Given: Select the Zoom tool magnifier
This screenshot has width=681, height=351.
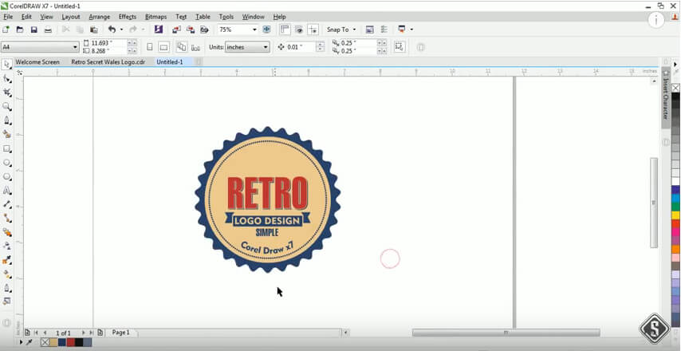Looking at the screenshot, I should tap(7, 106).
